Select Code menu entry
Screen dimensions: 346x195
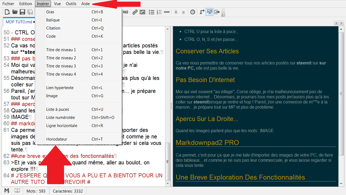(78, 36)
